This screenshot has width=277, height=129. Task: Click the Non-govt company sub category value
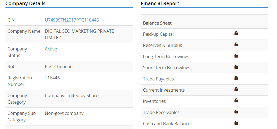pyautogui.click(x=64, y=113)
